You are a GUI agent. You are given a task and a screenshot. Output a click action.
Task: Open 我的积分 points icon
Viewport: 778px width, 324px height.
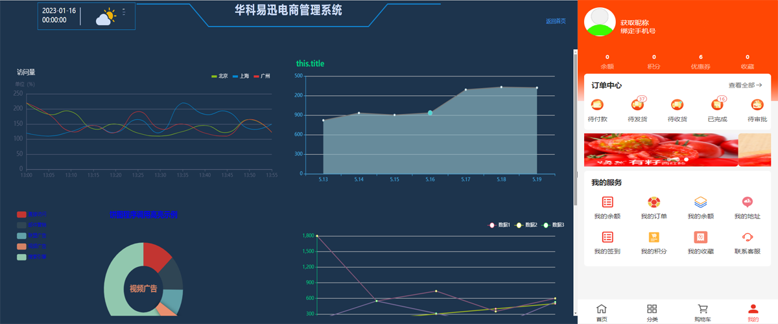[x=654, y=237]
